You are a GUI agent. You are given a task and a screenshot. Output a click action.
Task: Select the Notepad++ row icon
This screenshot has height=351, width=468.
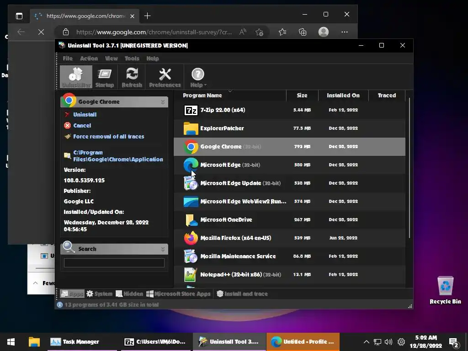coord(191,275)
